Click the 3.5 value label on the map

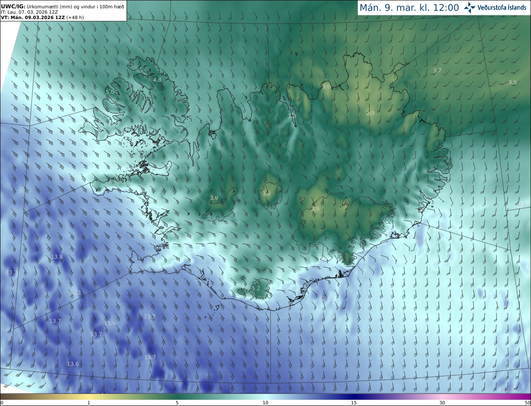(x=513, y=83)
